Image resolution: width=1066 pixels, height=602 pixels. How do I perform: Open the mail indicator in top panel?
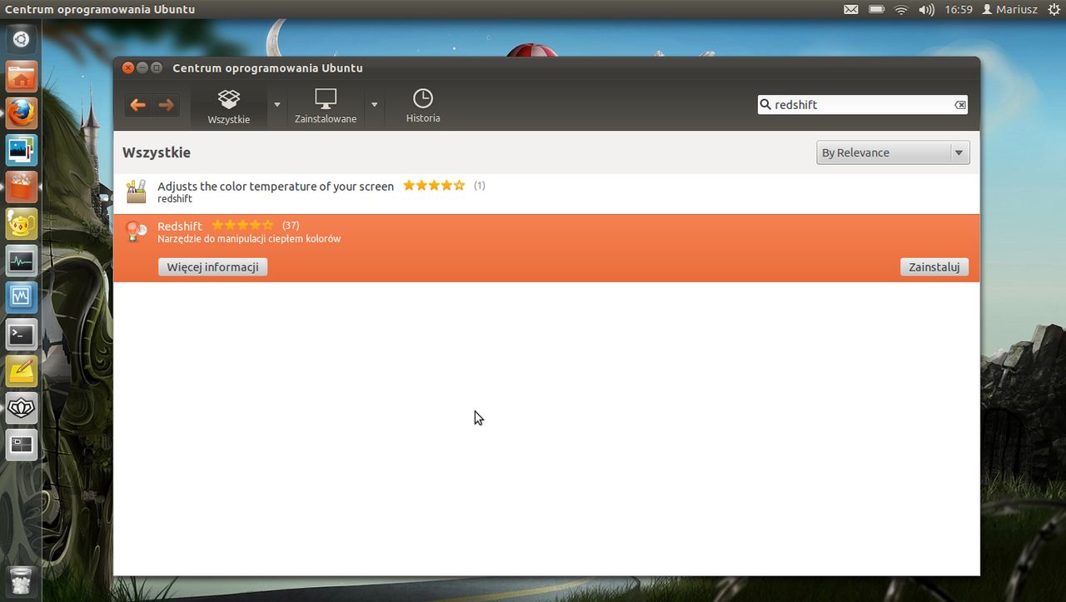coord(850,9)
